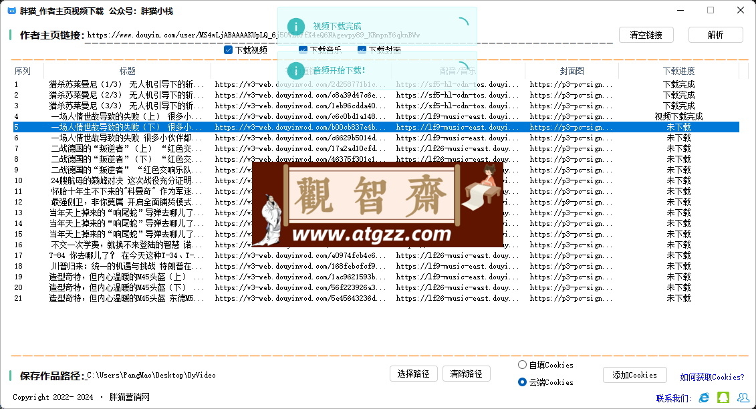Select row 二战德国的“叛逆者”（下）

click(x=376, y=159)
